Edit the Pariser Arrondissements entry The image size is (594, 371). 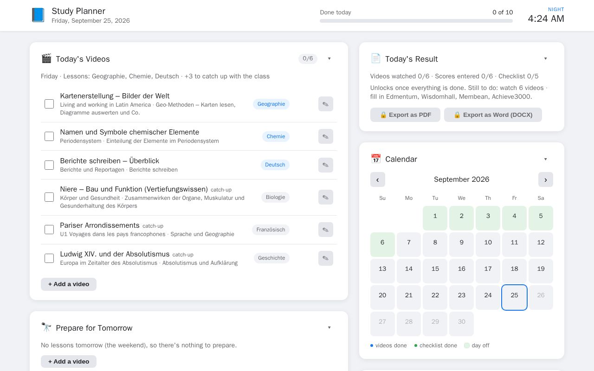[326, 230]
